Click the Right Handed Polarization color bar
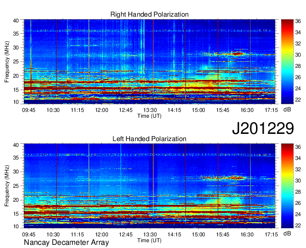306x248 pixels. pos(287,62)
